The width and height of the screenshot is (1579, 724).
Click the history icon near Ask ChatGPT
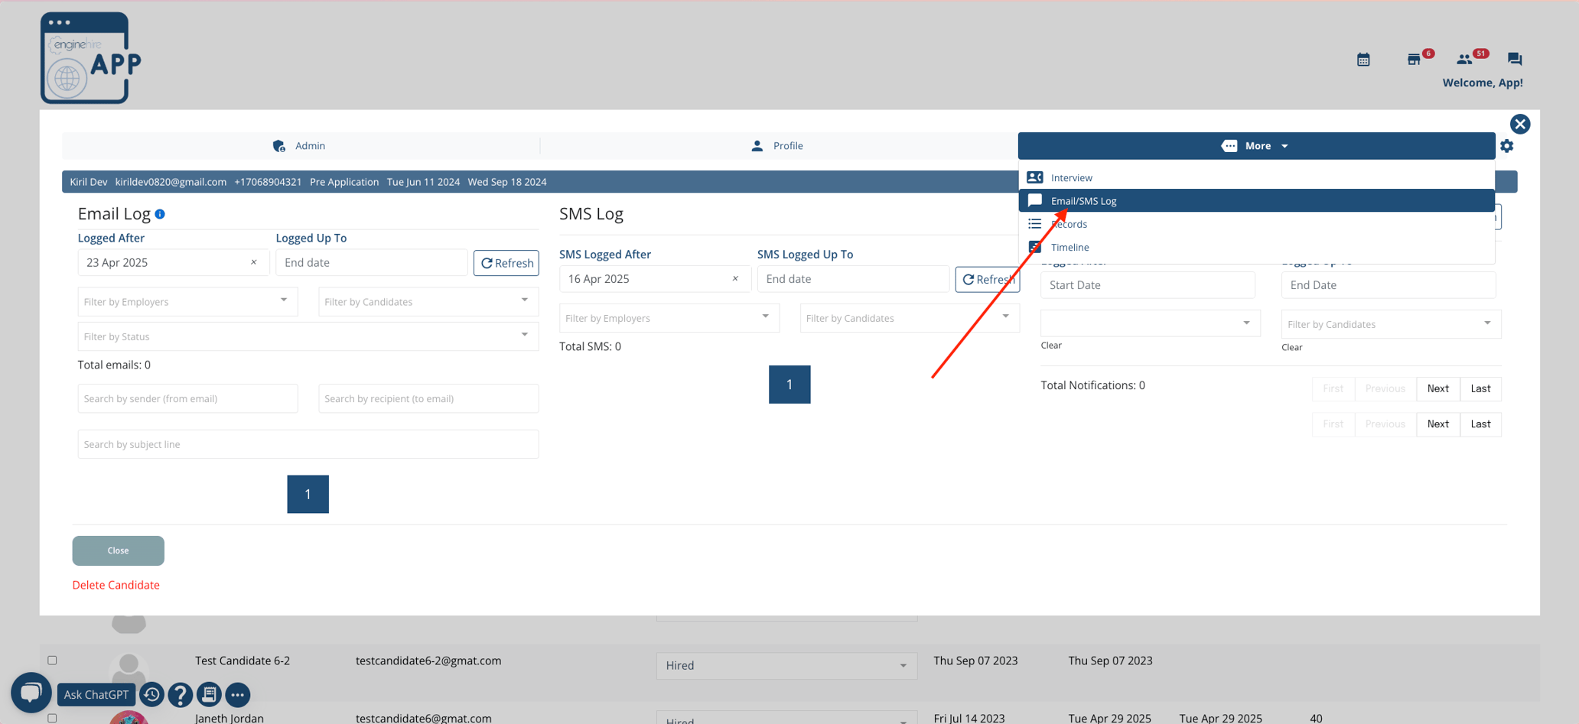pyautogui.click(x=151, y=694)
